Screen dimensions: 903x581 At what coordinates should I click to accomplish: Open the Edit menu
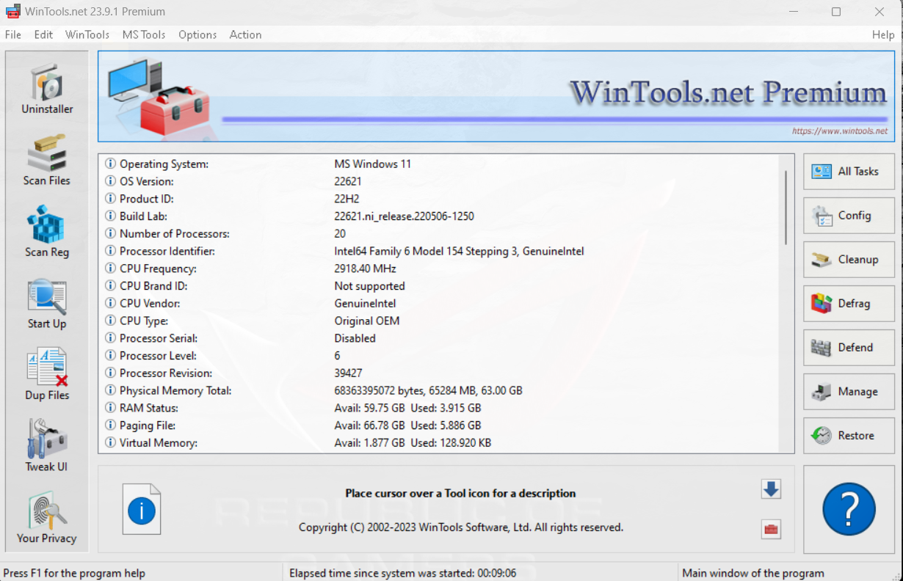(43, 34)
